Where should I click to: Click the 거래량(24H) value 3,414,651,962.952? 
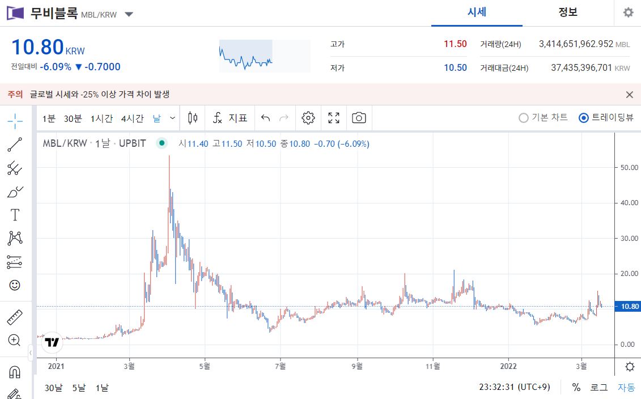pos(576,44)
